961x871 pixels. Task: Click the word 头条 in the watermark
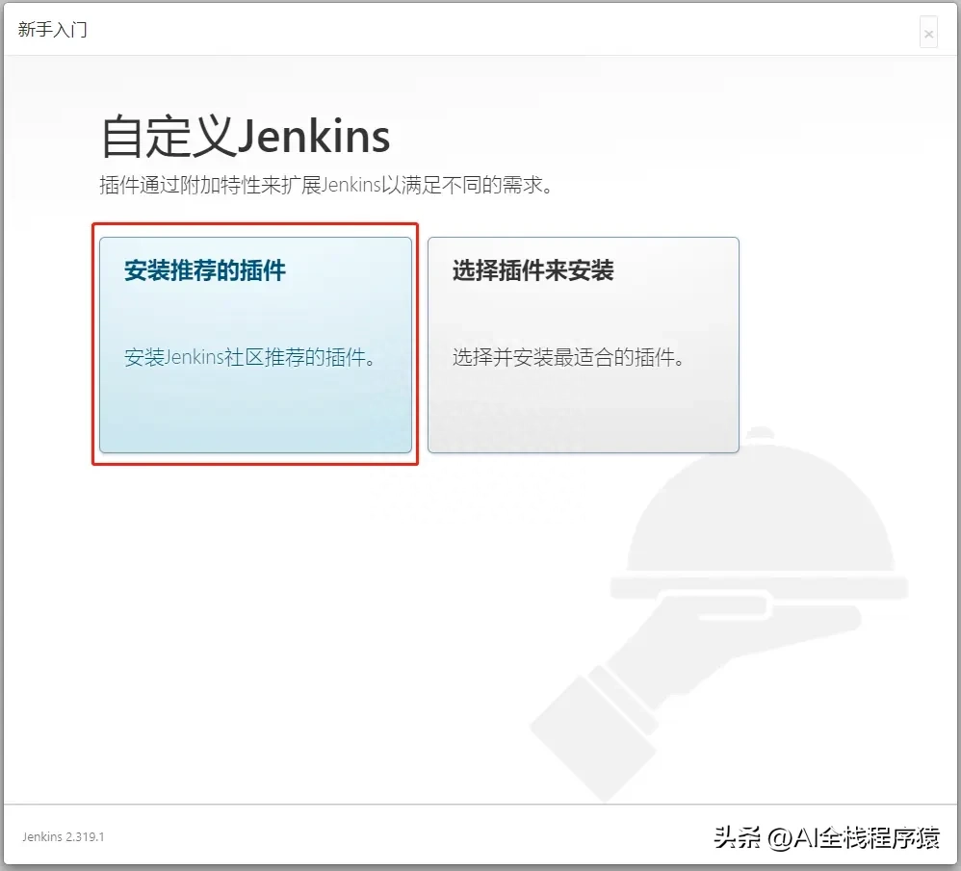coord(736,836)
